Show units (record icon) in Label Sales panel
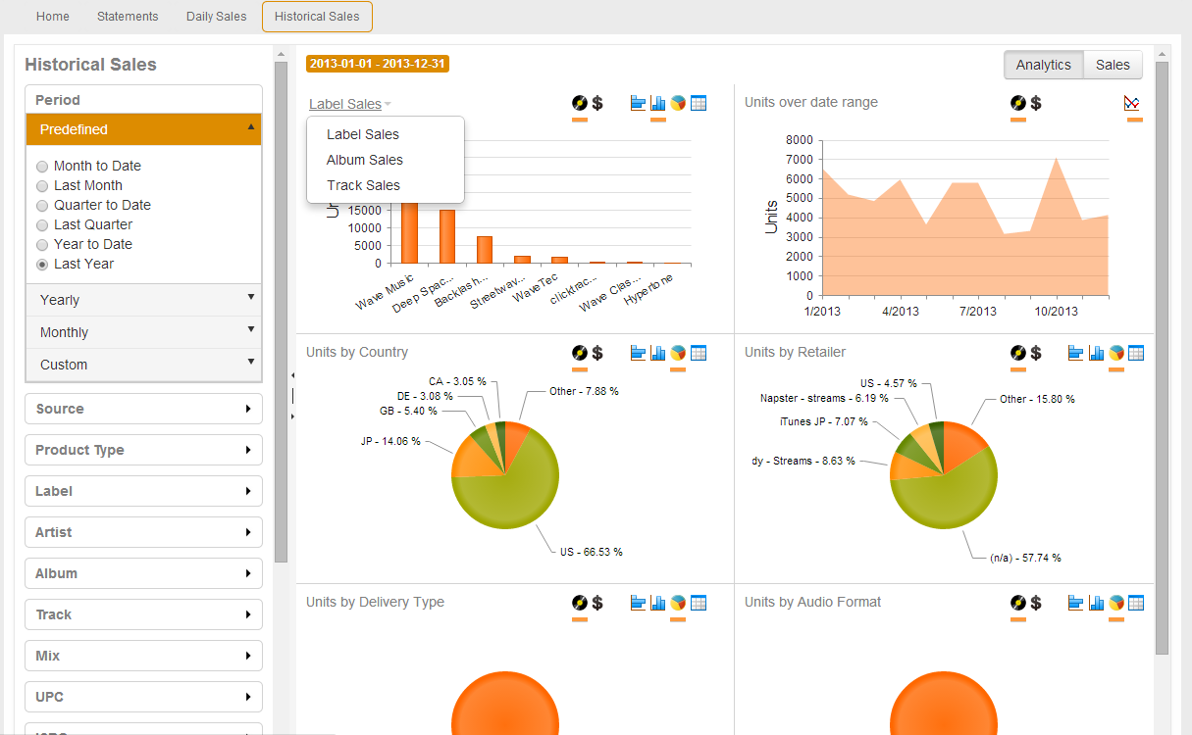This screenshot has height=735, width=1192. click(579, 103)
